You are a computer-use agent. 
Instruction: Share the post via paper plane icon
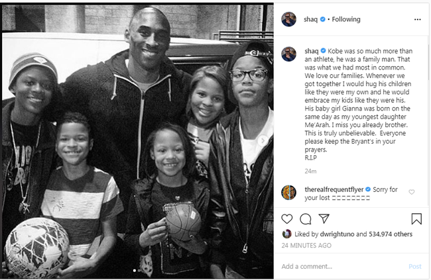324,218
